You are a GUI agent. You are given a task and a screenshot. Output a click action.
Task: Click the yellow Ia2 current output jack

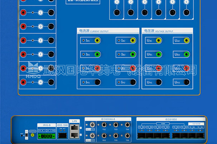point(133,40)
